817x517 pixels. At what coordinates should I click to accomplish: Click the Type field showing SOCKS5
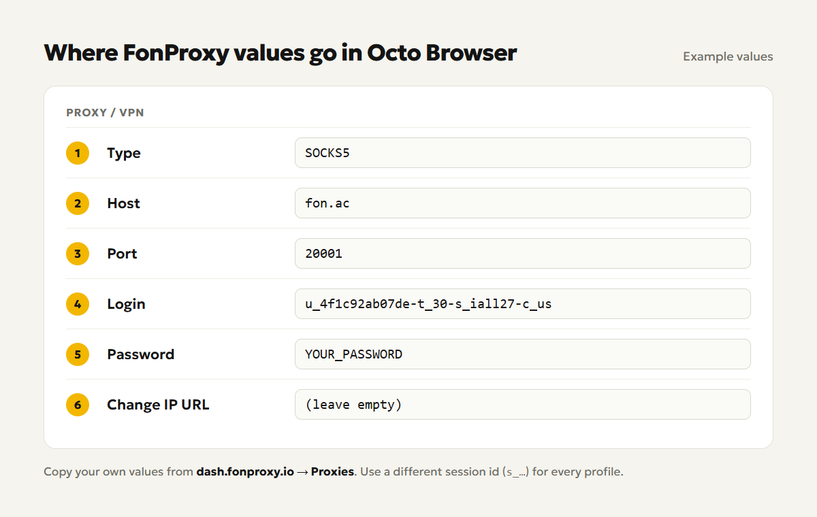[522, 153]
